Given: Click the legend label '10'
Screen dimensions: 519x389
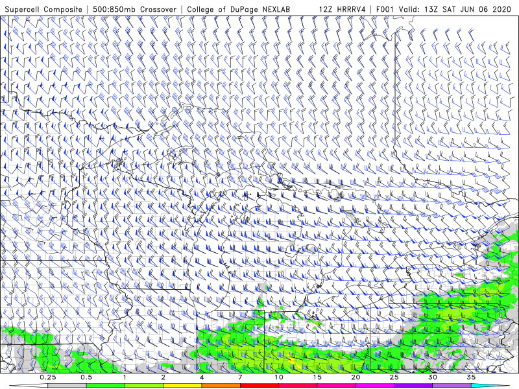Looking at the screenshot, I should (279, 377).
